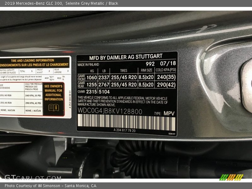The image size is (252, 189).
Task: Click the 'RIM SIZE' column header
Action: 146,70
